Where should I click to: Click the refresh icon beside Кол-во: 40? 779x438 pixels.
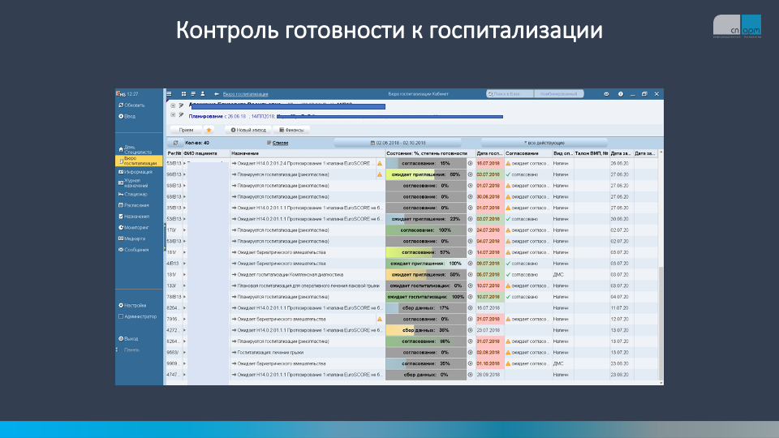[175, 143]
